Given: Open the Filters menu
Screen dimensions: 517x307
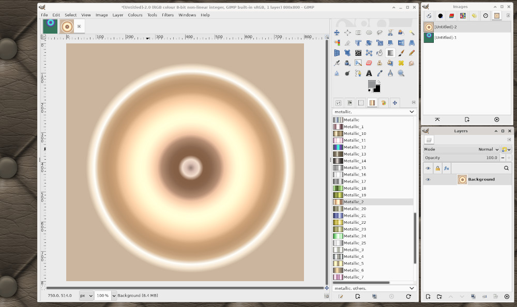Looking at the screenshot, I should coord(168,15).
